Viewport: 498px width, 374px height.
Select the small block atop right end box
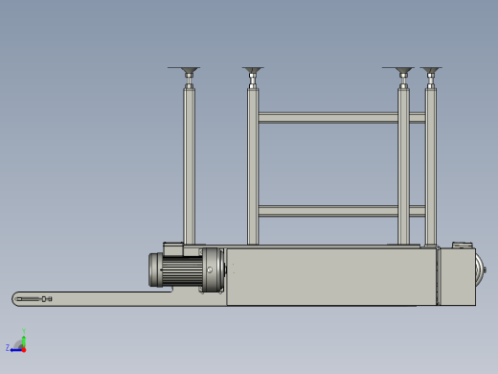[x=463, y=245]
